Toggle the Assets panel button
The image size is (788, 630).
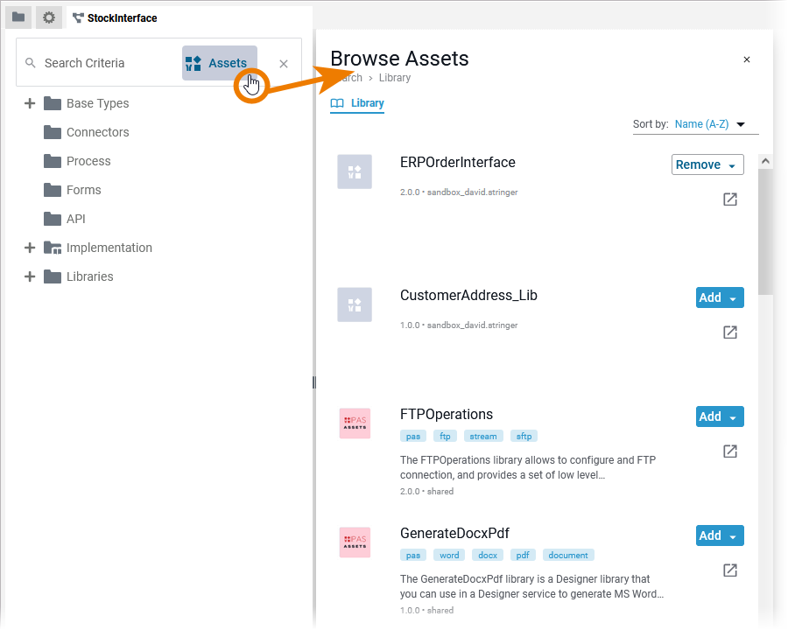coord(219,63)
